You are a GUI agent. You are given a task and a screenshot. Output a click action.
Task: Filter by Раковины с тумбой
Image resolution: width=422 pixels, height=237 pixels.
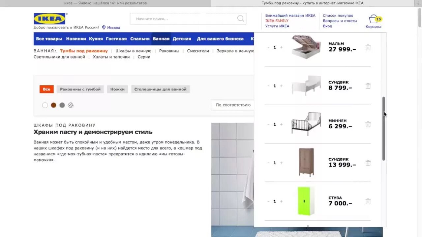[80, 89]
